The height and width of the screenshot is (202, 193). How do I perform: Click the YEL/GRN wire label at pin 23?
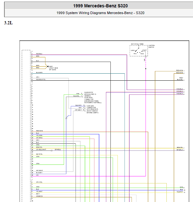(39, 135)
